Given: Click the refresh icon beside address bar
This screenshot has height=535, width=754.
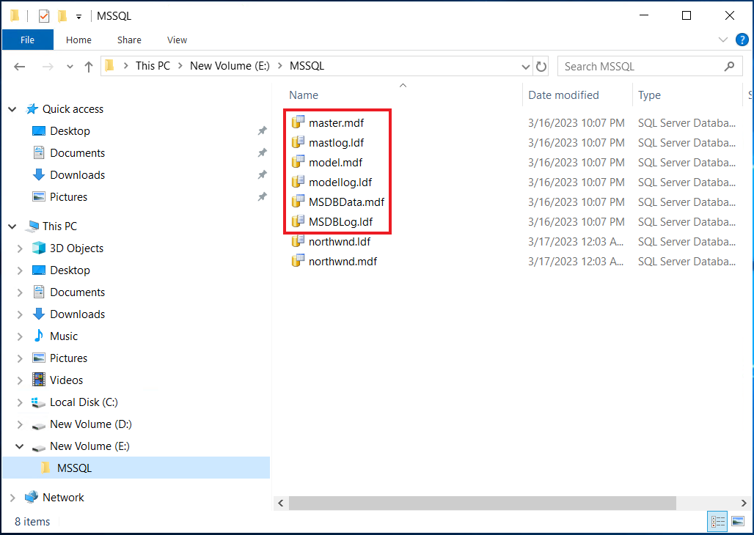Looking at the screenshot, I should tap(541, 65).
